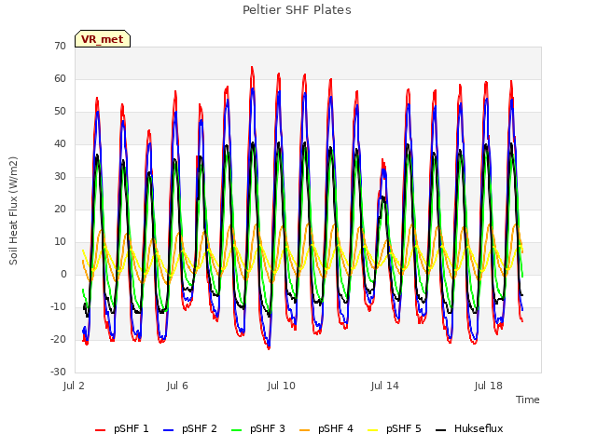Screen dimensions: 597x447
Task: Toggle Hukseflux series in legend
Action: [x=469, y=428]
